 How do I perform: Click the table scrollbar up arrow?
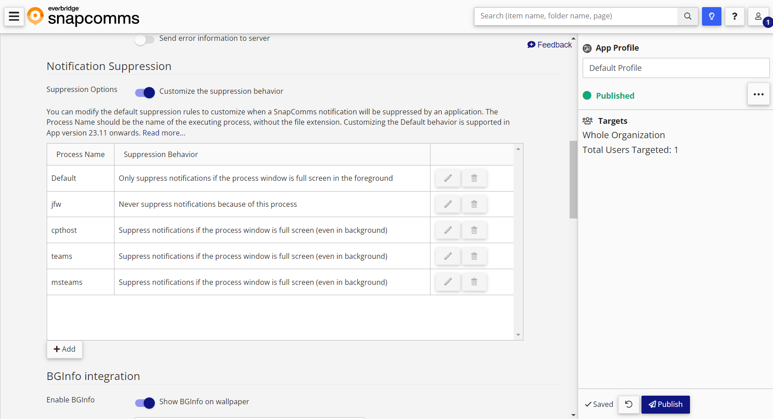pos(518,149)
